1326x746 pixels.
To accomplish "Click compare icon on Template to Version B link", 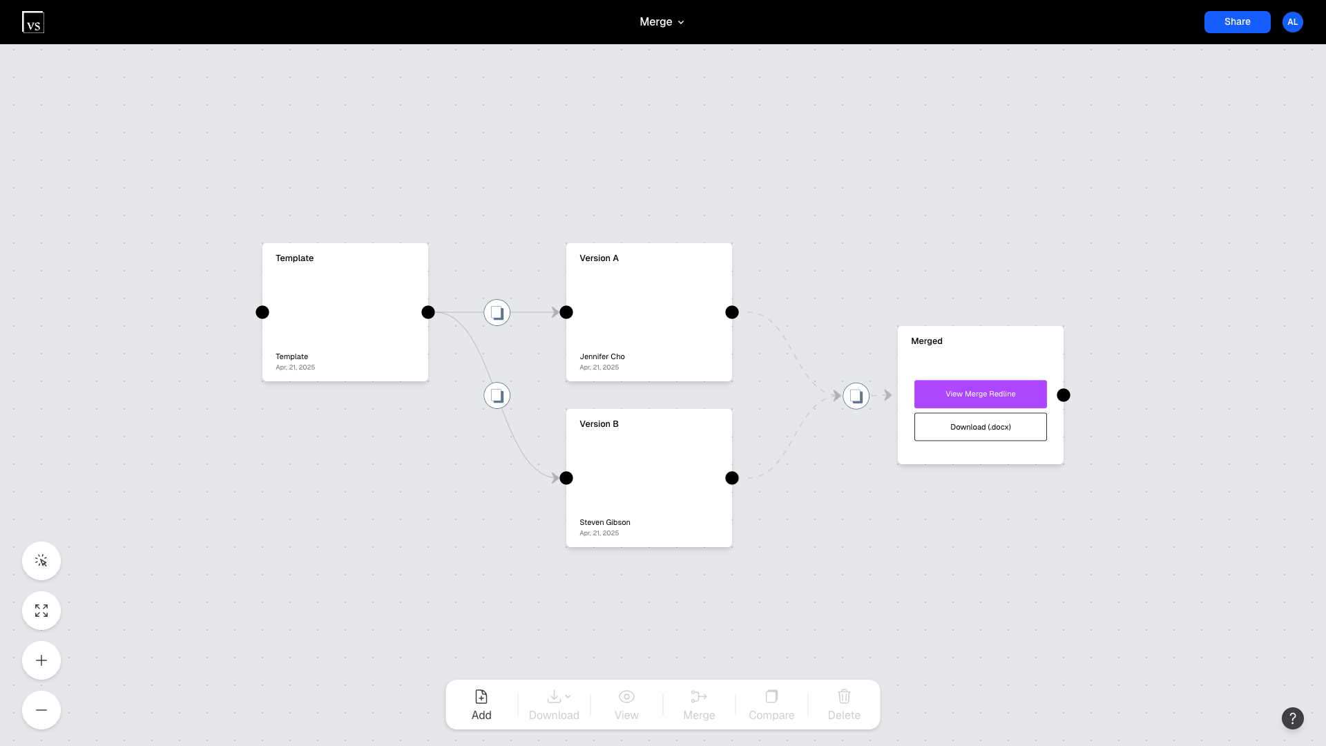I will click(x=497, y=395).
